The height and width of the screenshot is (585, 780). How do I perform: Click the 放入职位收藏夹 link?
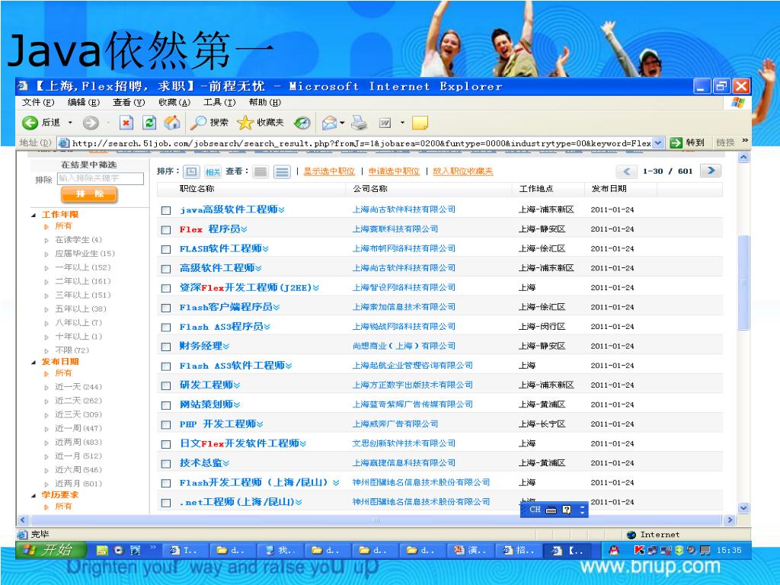(x=462, y=171)
